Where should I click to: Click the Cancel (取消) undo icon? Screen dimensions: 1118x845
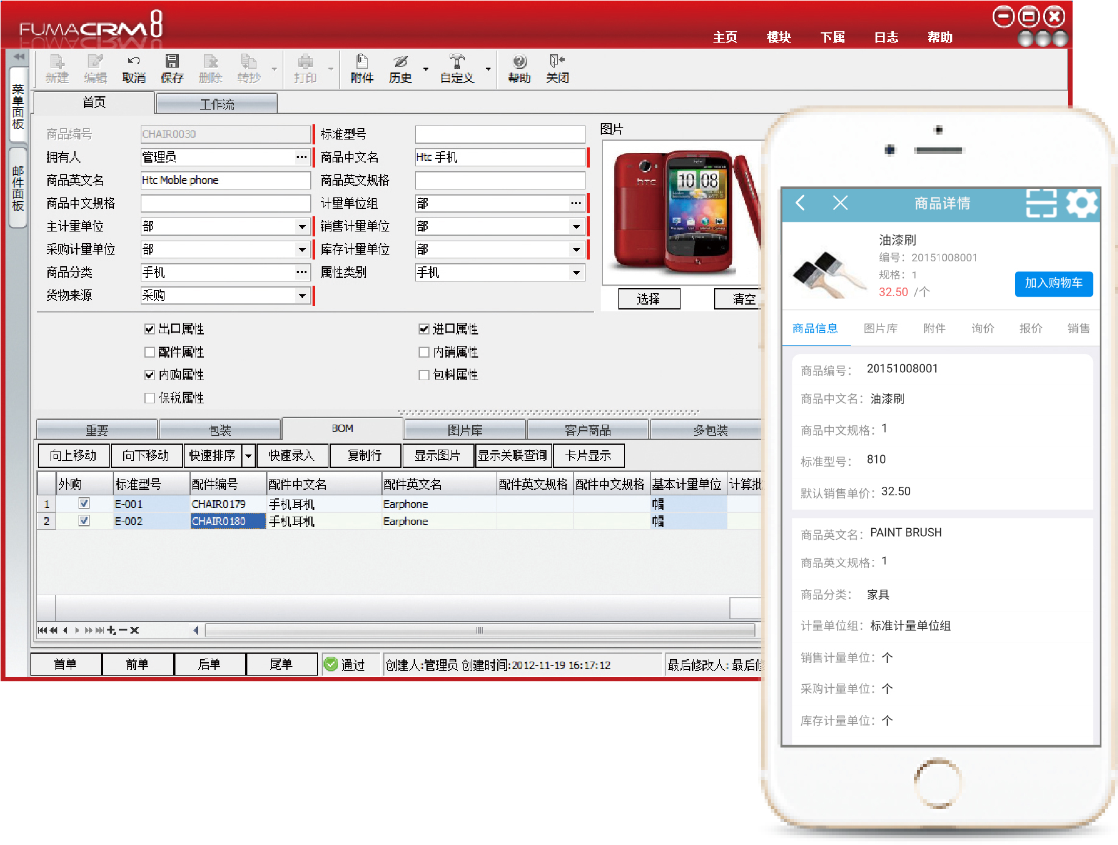[133, 62]
